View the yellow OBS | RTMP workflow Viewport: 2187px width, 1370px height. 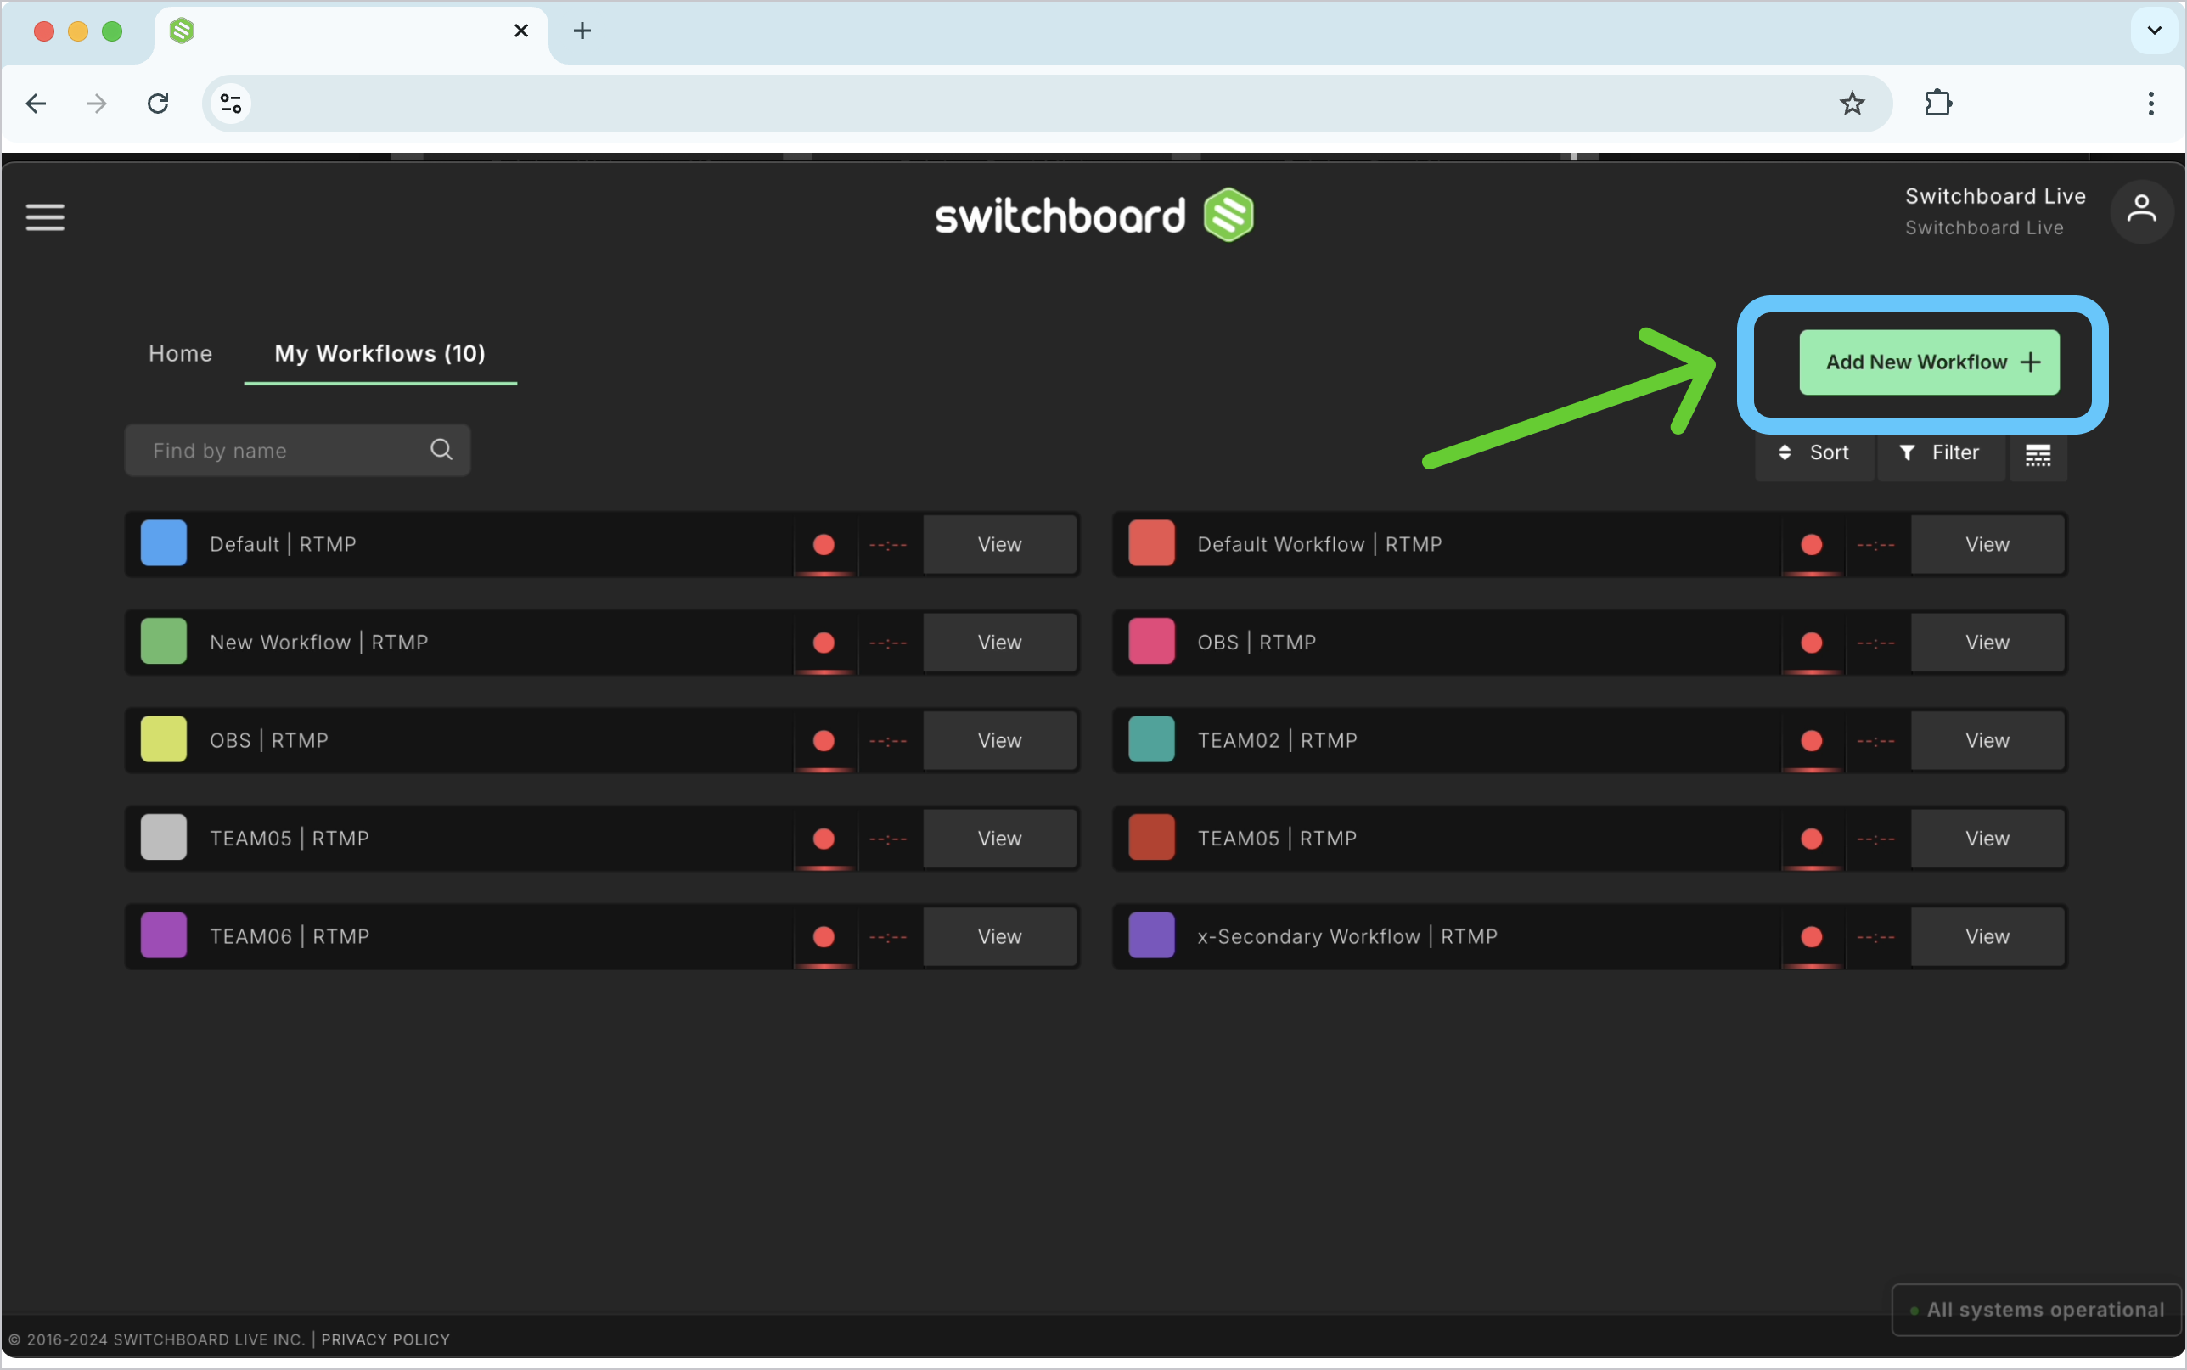coord(999,740)
